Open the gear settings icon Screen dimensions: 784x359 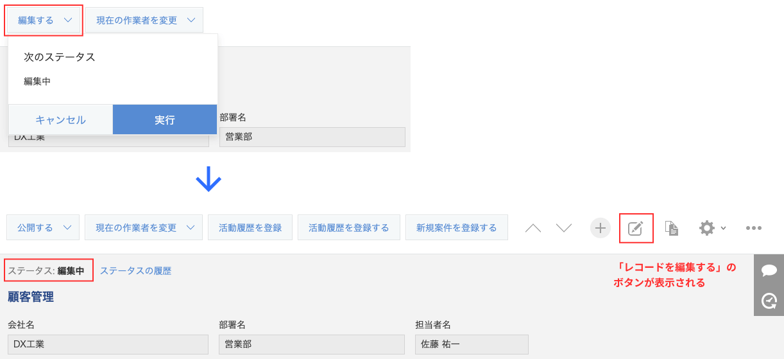pos(712,228)
